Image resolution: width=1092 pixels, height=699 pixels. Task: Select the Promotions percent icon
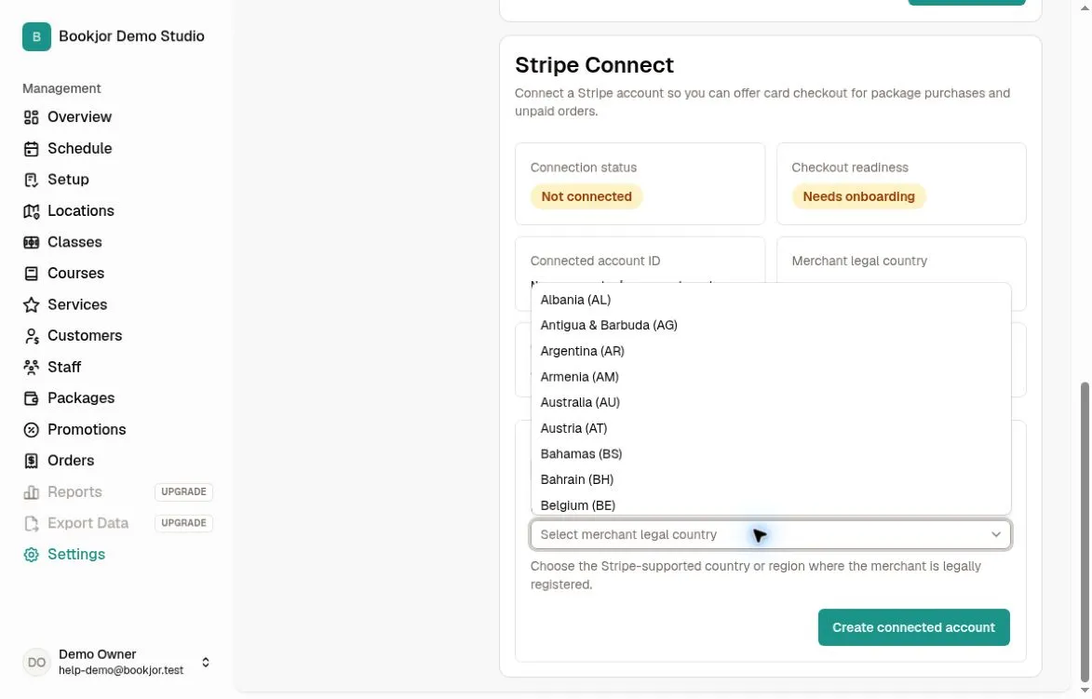32,430
